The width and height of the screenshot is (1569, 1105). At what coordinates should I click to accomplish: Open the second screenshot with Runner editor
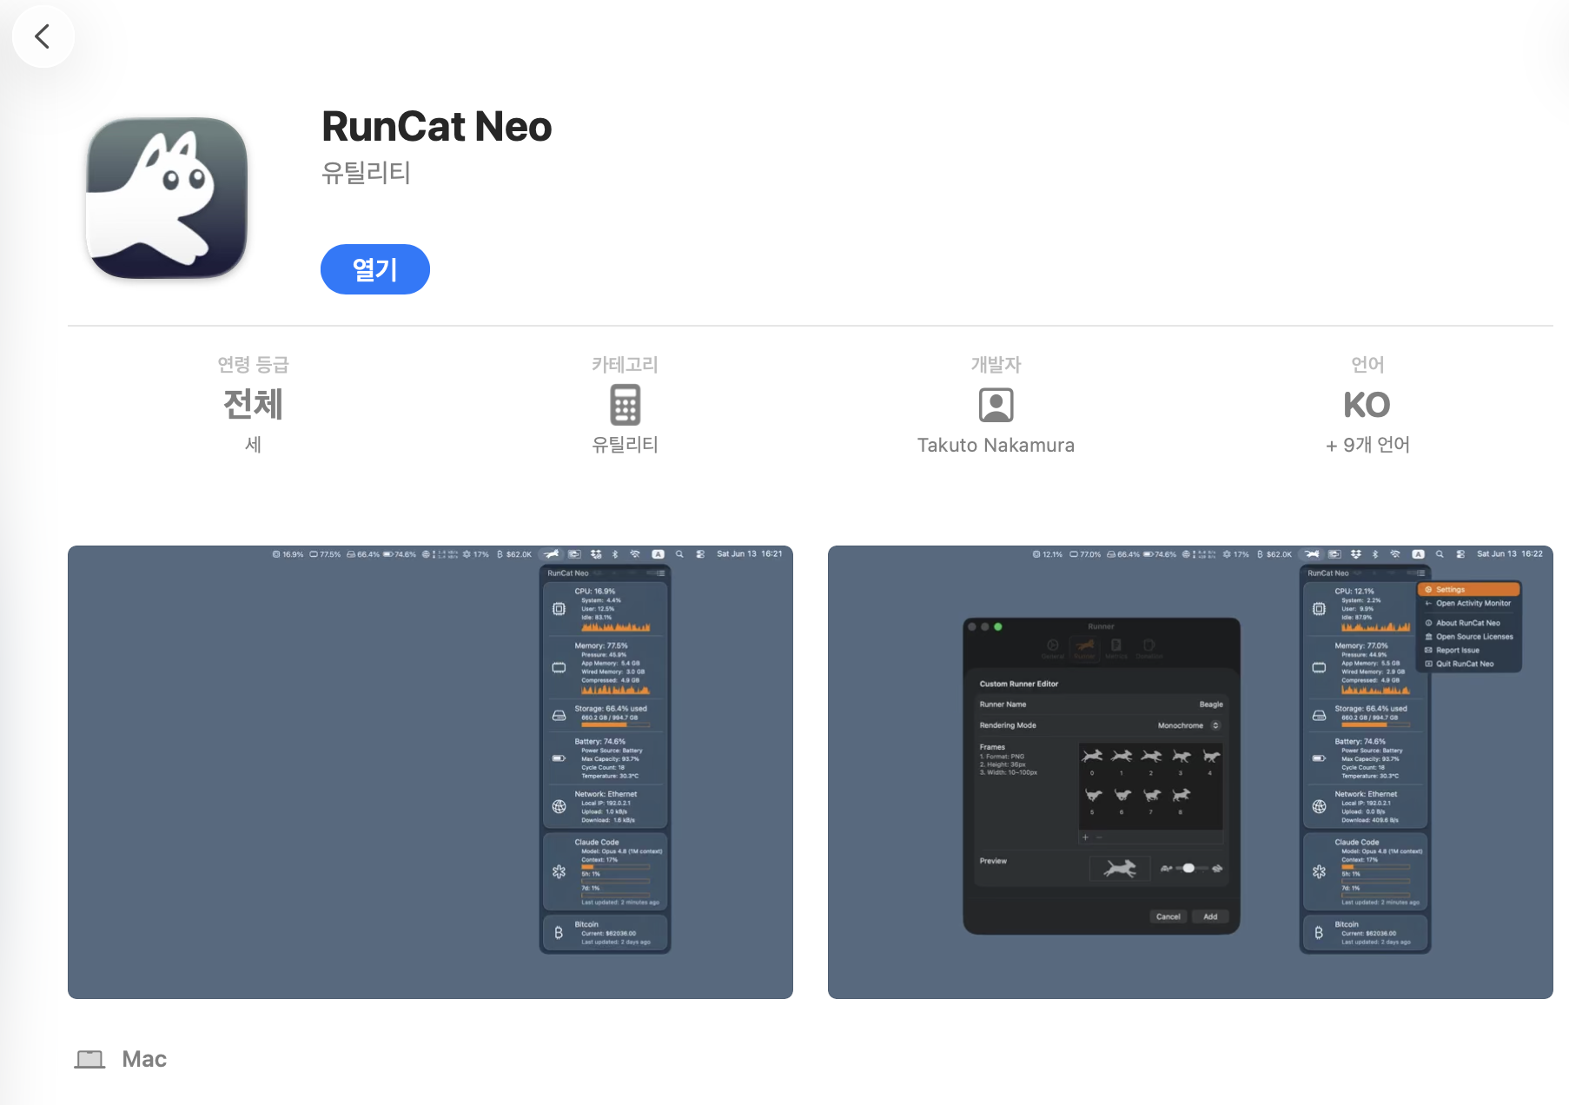point(1190,772)
